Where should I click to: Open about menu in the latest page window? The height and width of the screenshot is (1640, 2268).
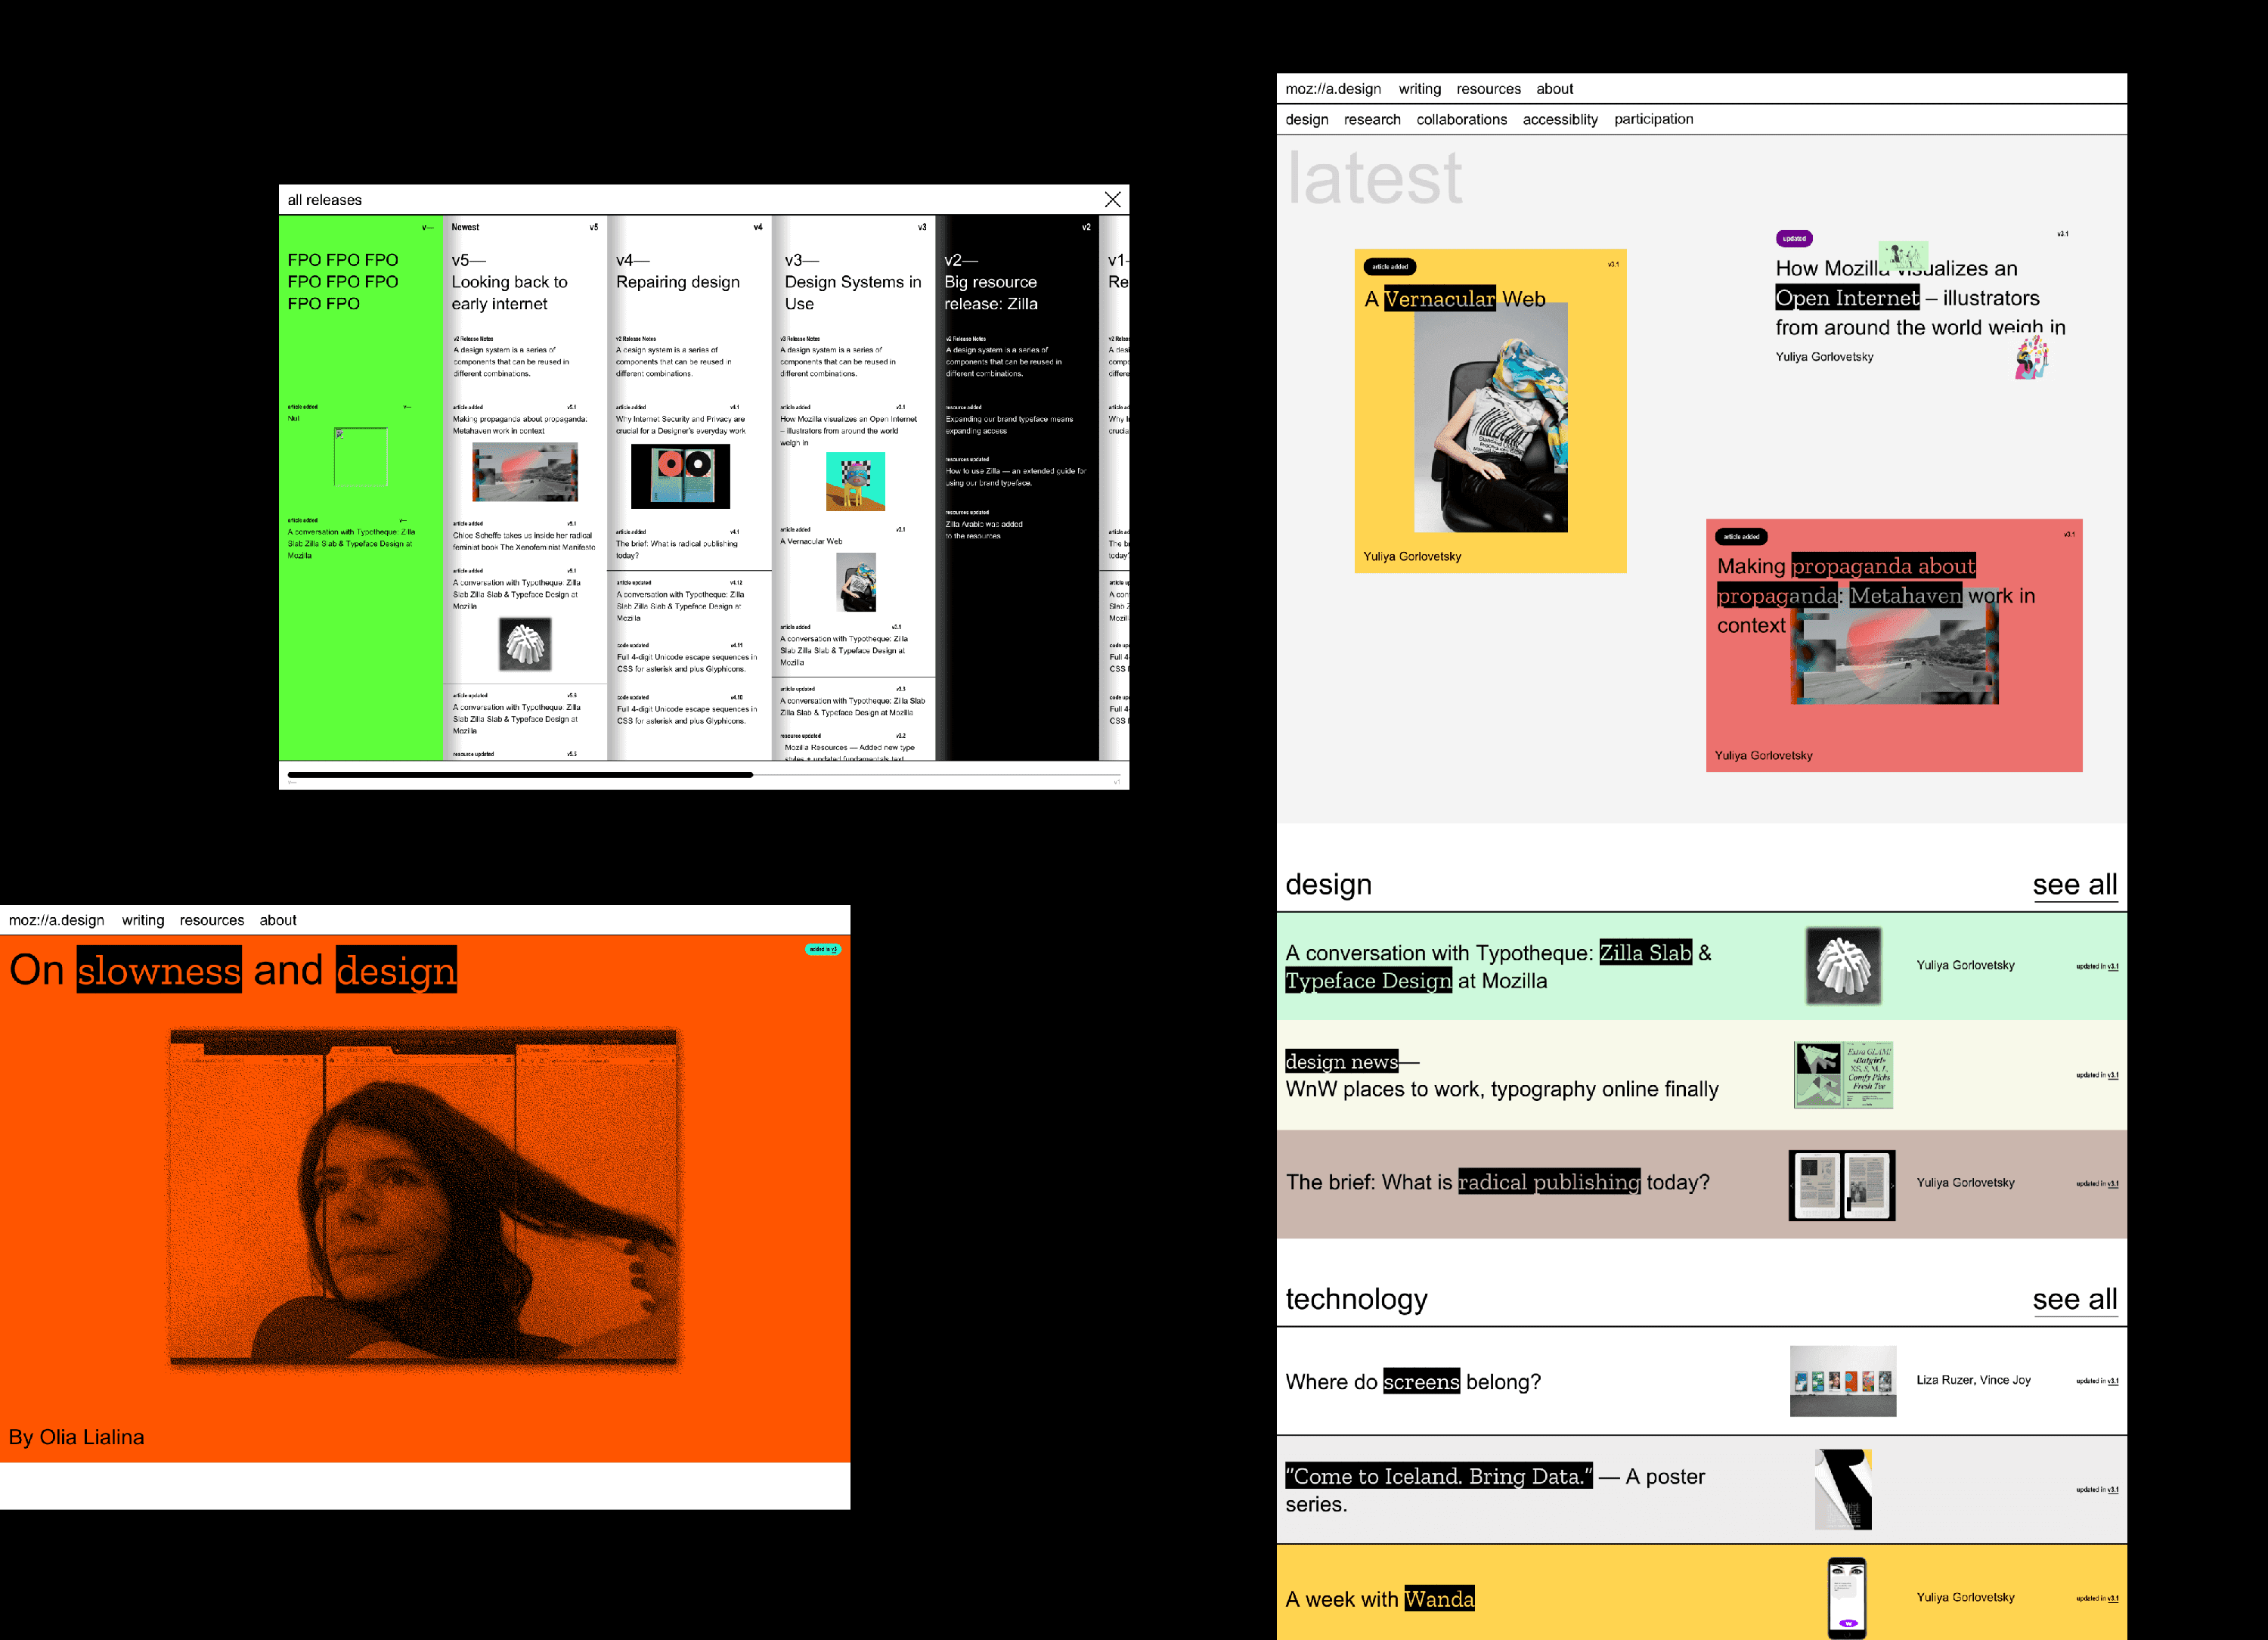(x=1554, y=89)
